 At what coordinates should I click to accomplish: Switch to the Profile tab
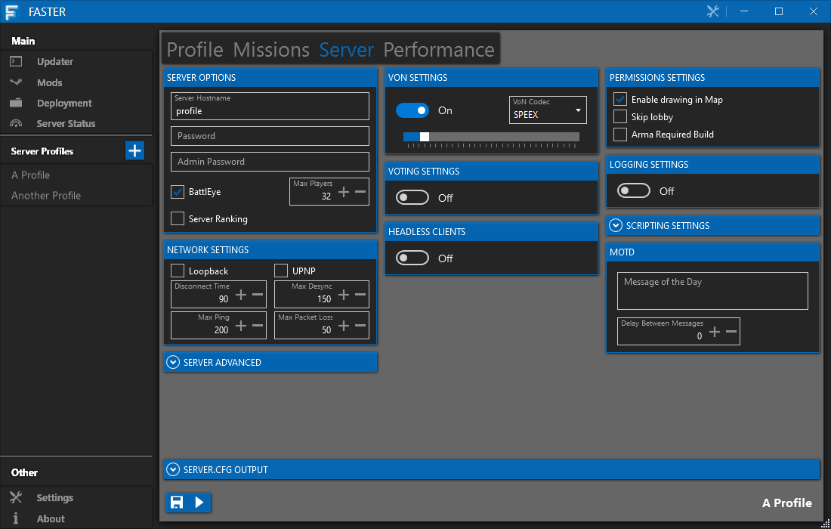coord(195,50)
